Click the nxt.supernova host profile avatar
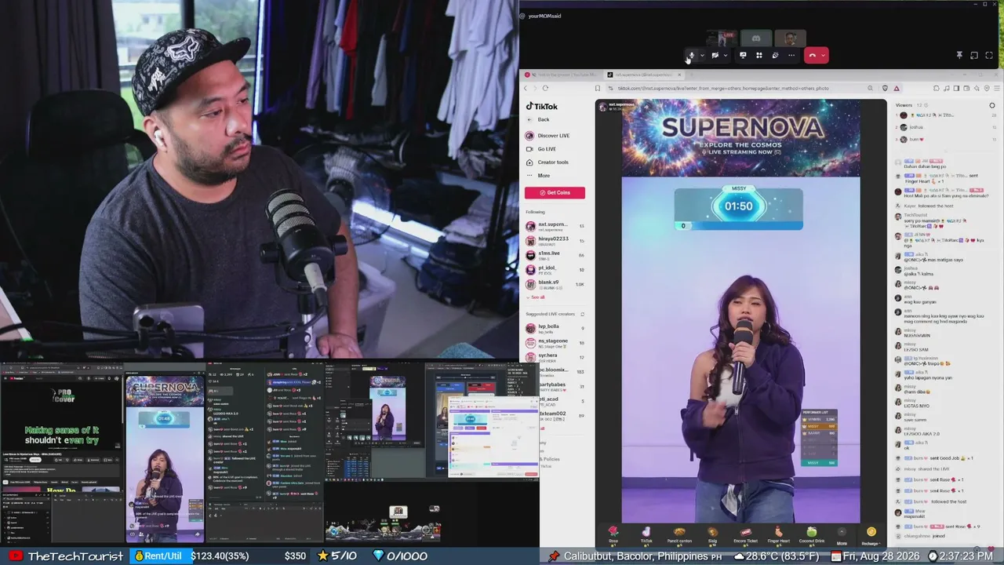Screen dimensions: 1004x565 point(602,107)
